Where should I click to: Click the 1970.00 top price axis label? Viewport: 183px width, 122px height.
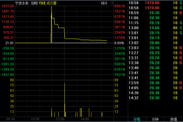pos(8,6)
